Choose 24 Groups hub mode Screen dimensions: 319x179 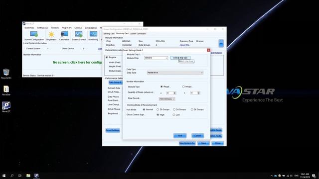[x=174, y=109]
